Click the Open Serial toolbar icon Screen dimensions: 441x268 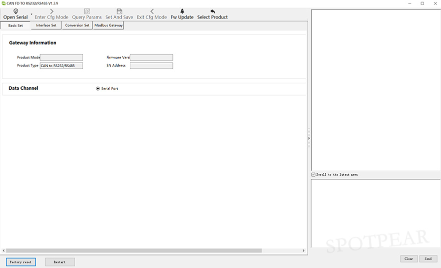point(16,12)
